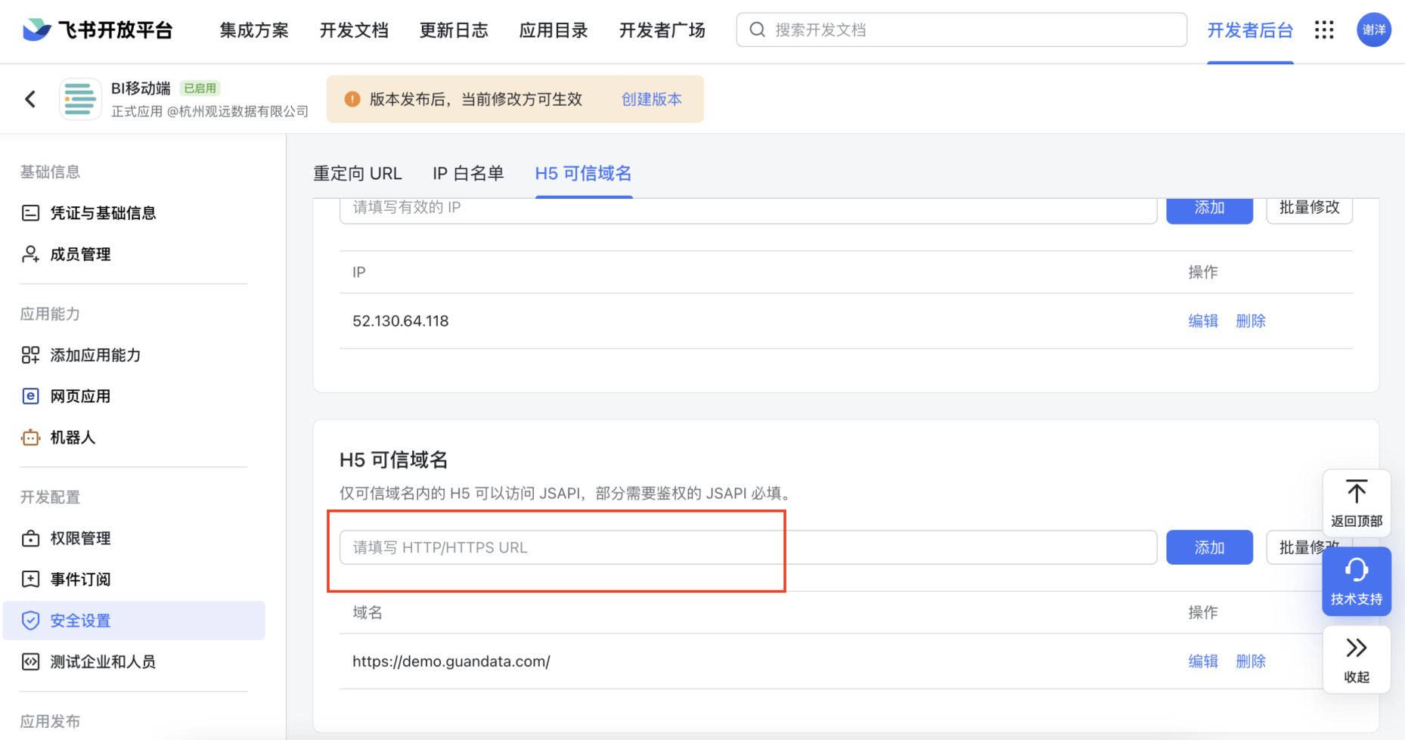
Task: Select 权限管理 in sidebar
Action: coord(80,538)
